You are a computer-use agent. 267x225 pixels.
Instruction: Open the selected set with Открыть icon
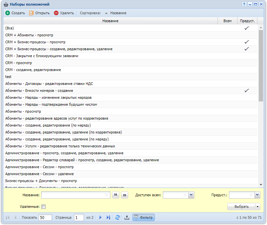[31, 13]
